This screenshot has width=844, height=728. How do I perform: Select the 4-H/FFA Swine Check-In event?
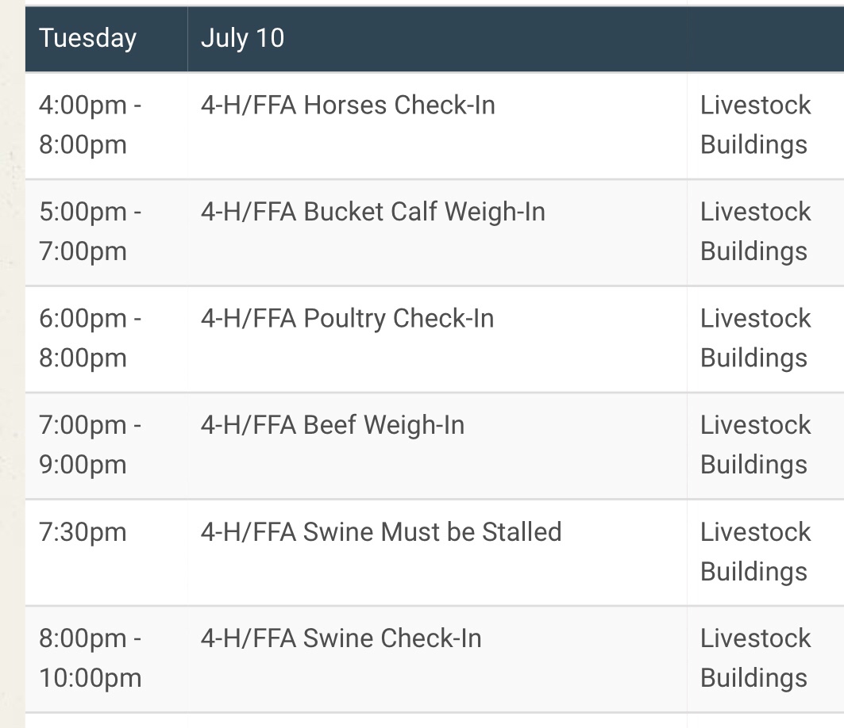pyautogui.click(x=341, y=638)
